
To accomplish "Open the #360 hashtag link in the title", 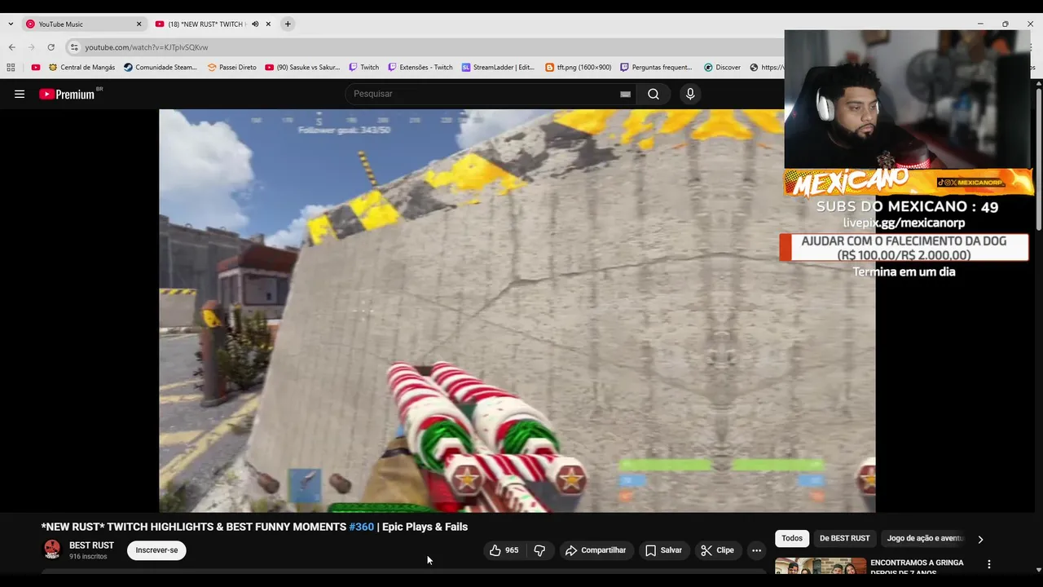I will tap(361, 527).
